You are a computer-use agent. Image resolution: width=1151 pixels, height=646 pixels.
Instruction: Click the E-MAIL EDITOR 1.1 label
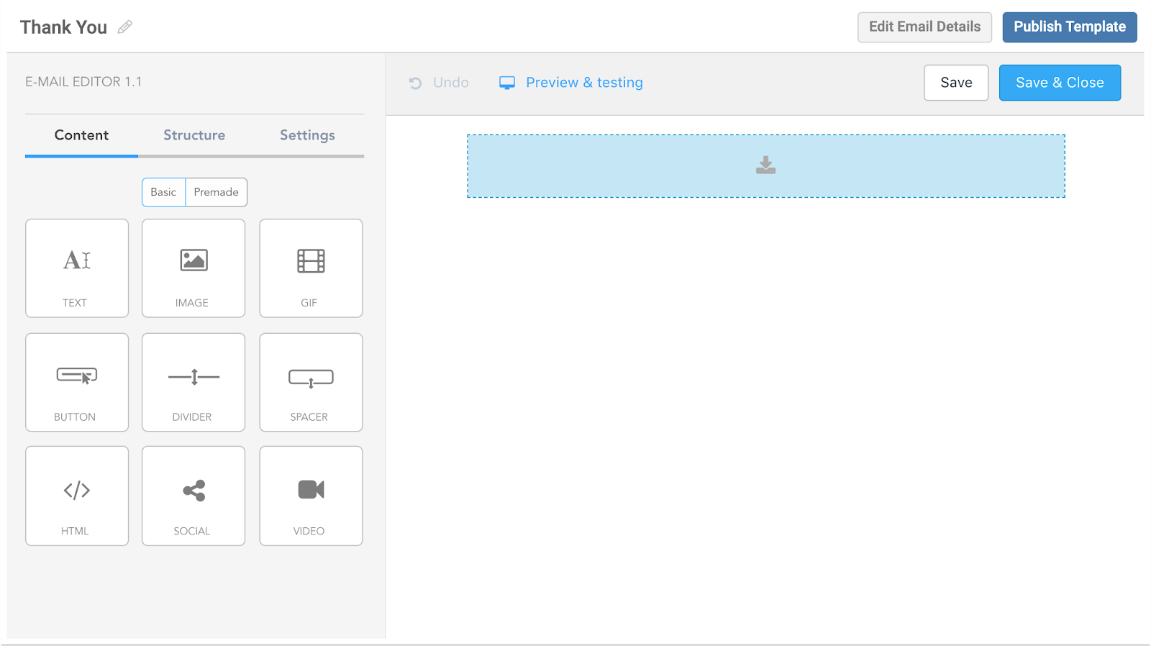(83, 82)
